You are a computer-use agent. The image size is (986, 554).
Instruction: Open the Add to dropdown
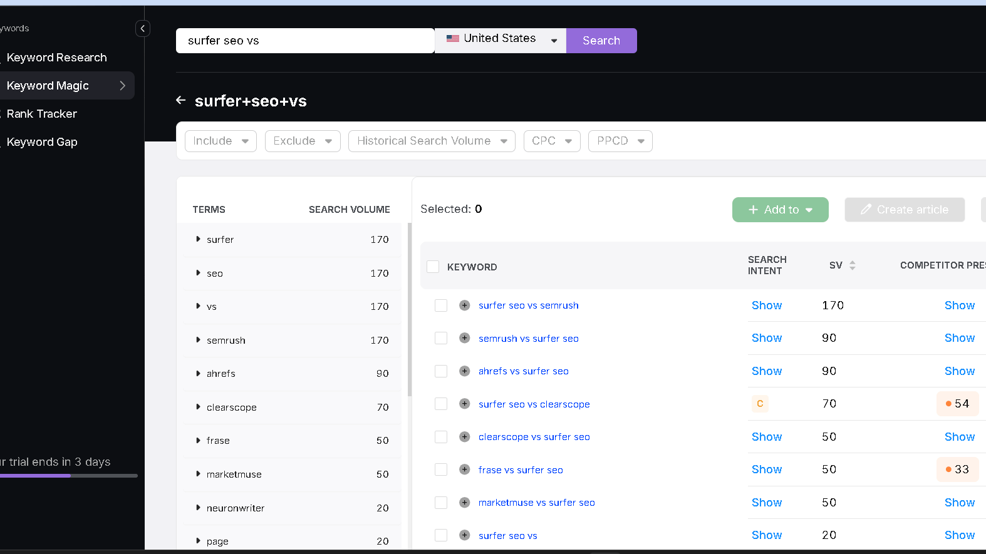pyautogui.click(x=781, y=210)
